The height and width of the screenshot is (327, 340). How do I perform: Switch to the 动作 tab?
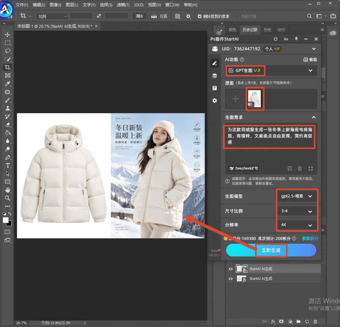(281, 30)
